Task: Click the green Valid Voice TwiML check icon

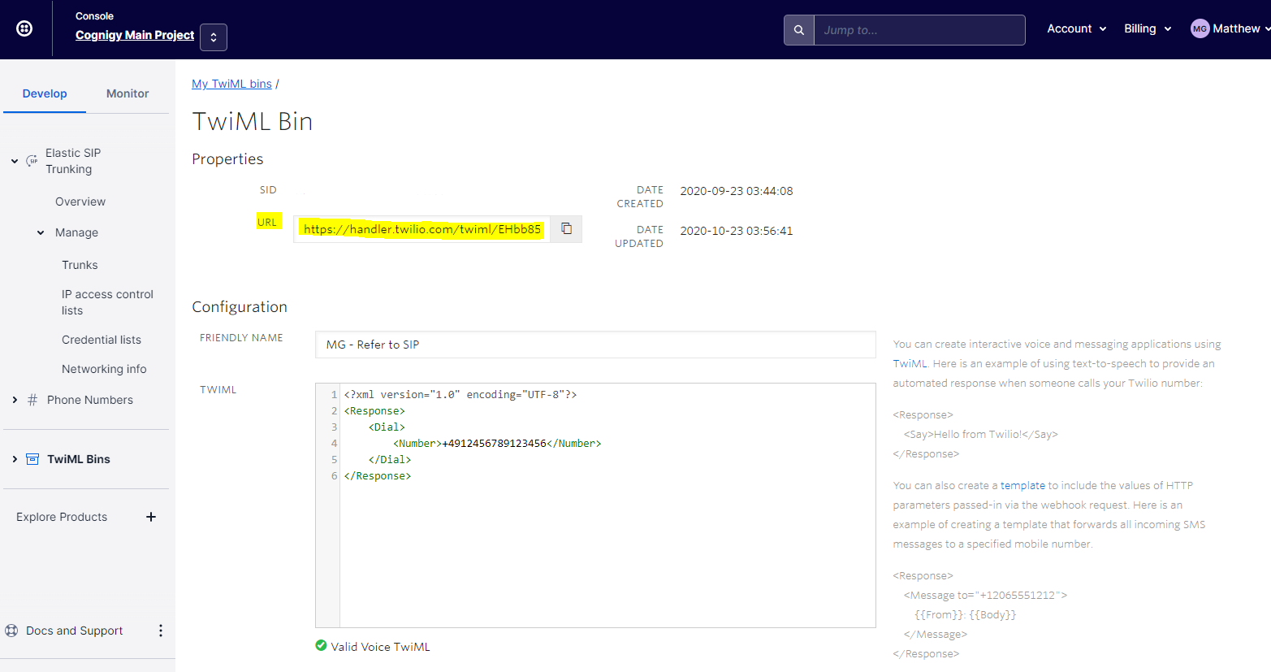Action: pos(321,646)
